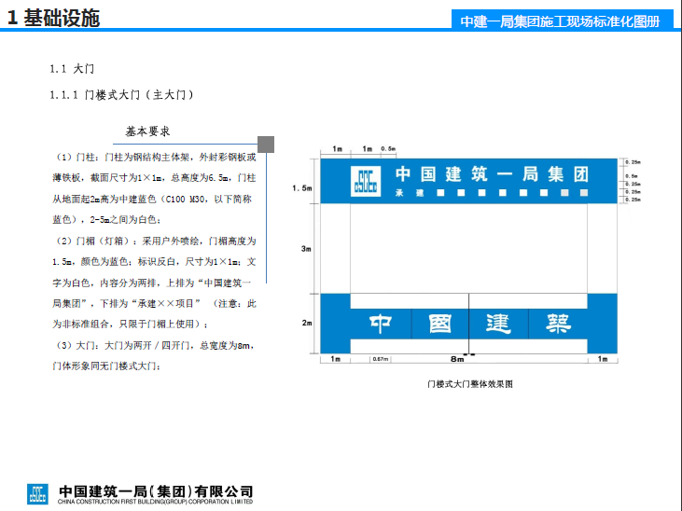Click the '承建' label on the gate header
682x511 pixels.
coord(410,193)
